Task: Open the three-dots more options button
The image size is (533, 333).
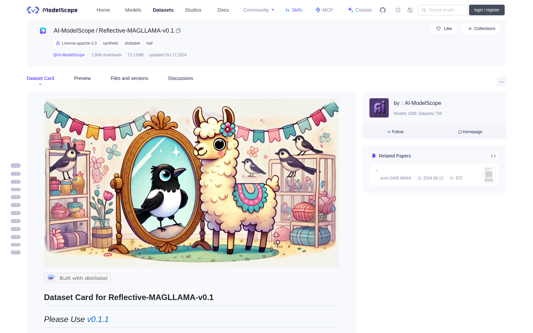Action: pos(501,82)
